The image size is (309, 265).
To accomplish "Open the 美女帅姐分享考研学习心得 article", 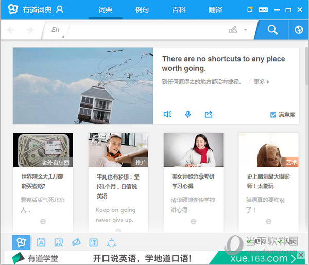I will point(193,180).
